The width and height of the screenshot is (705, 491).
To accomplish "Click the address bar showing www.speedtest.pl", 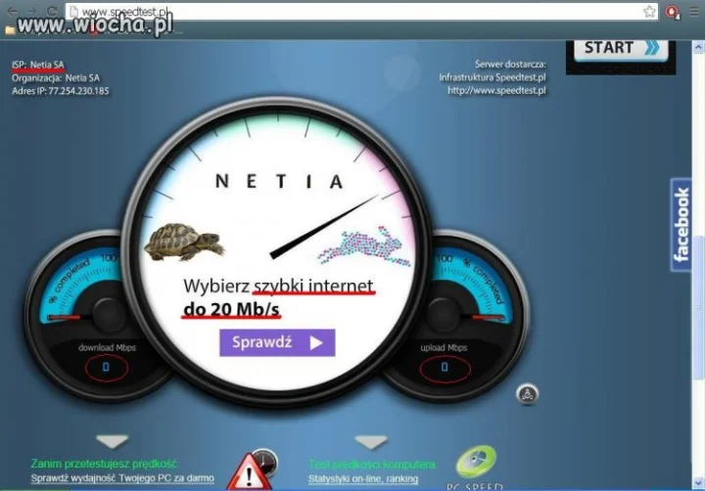I will coord(355,12).
